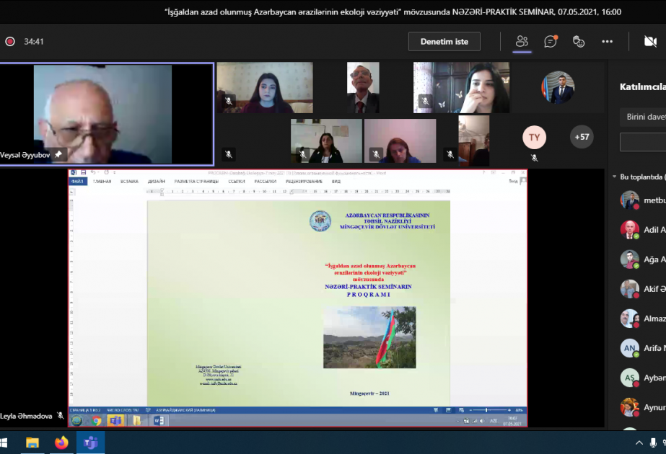666x454 pixels.
Task: Open the ССЫЛКИ ribbon tab in Word
Action: click(237, 181)
